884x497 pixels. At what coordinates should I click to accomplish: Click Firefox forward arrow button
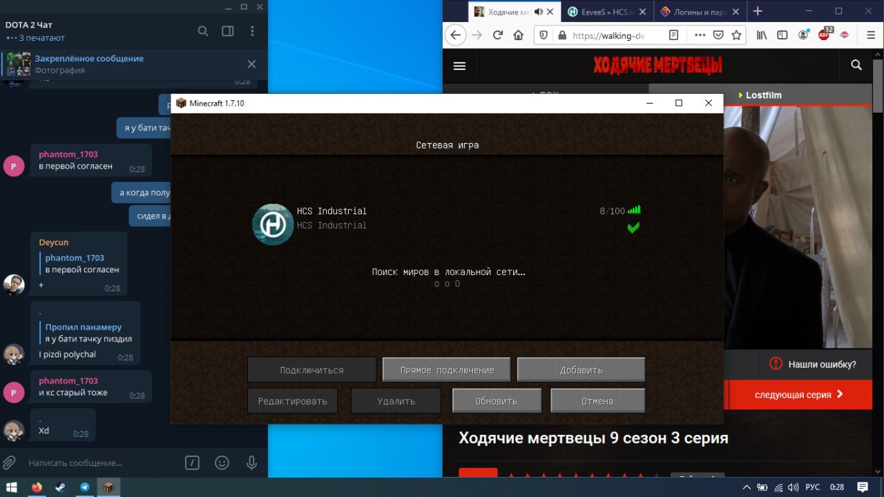[477, 35]
